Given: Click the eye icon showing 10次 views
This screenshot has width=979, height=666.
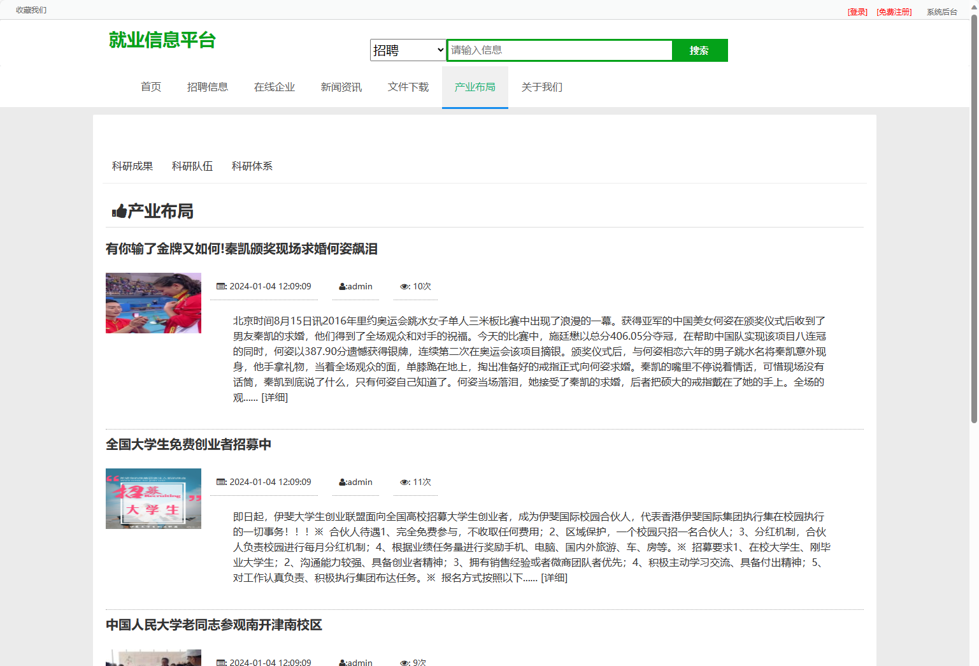Looking at the screenshot, I should [x=404, y=286].
